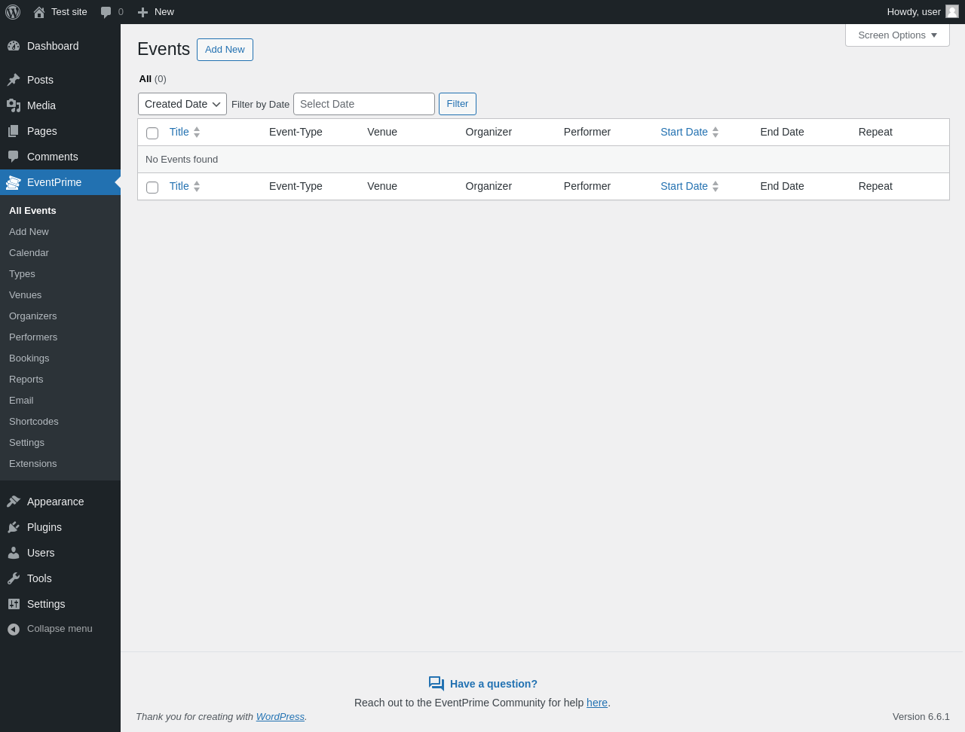Click the Have a question chat icon
965x732 pixels.
[437, 684]
